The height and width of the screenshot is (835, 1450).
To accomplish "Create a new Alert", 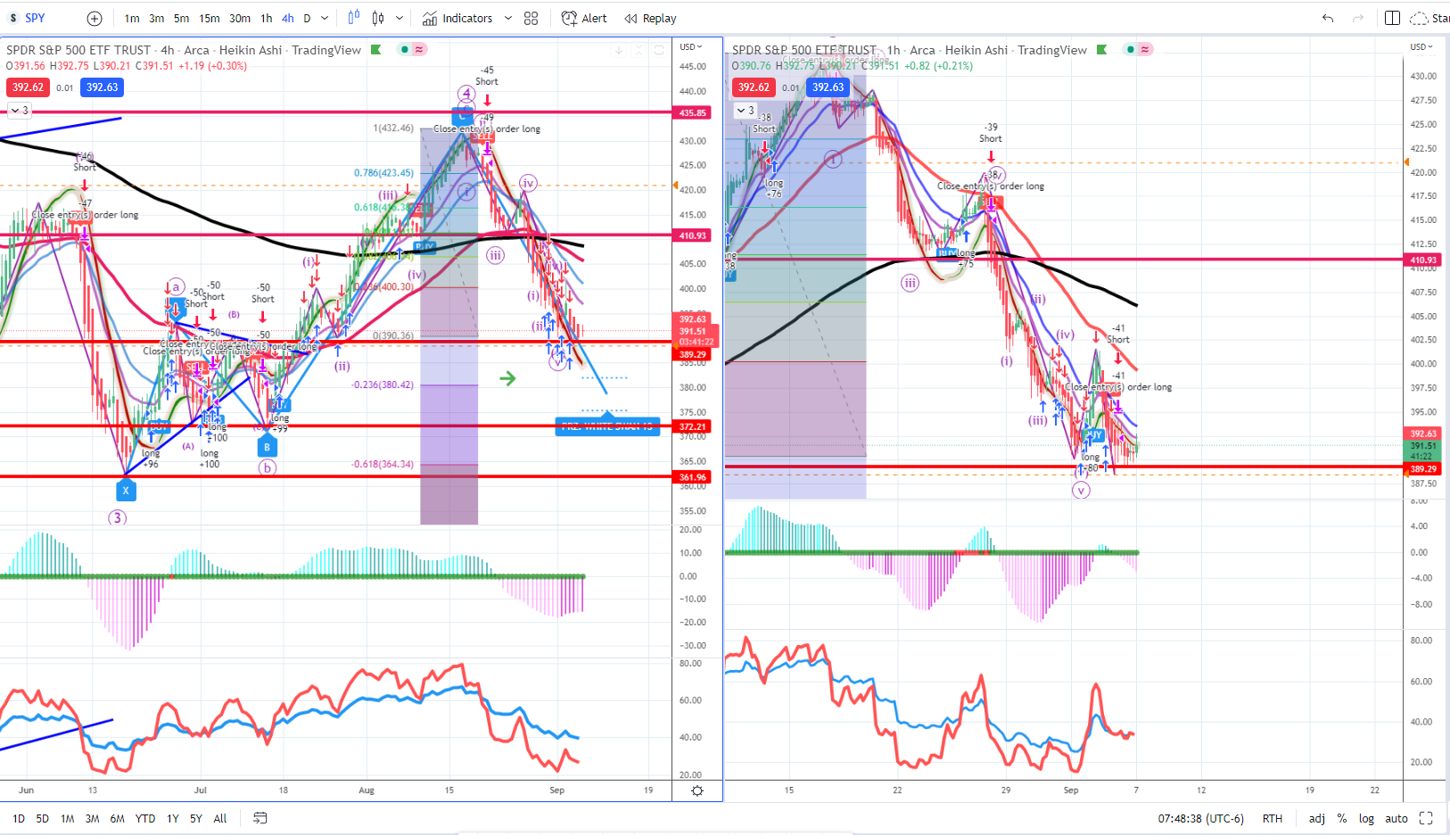I will click(584, 18).
